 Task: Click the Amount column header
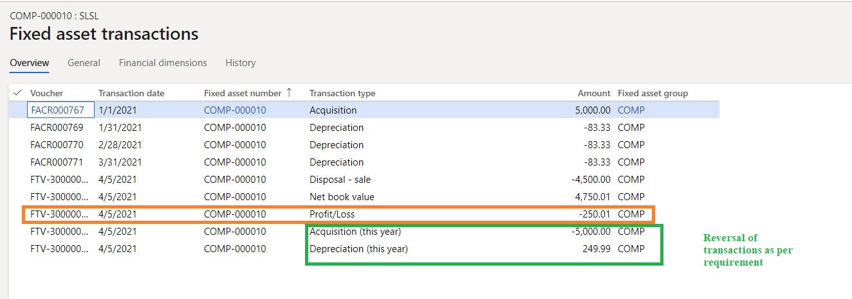593,93
